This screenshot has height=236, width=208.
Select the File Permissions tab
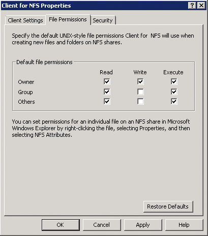[x=68, y=20]
